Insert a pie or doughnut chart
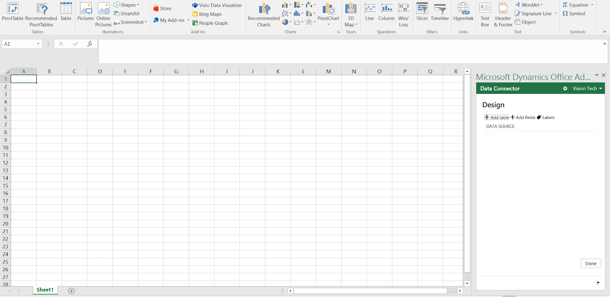The height and width of the screenshot is (297, 610). [287, 22]
